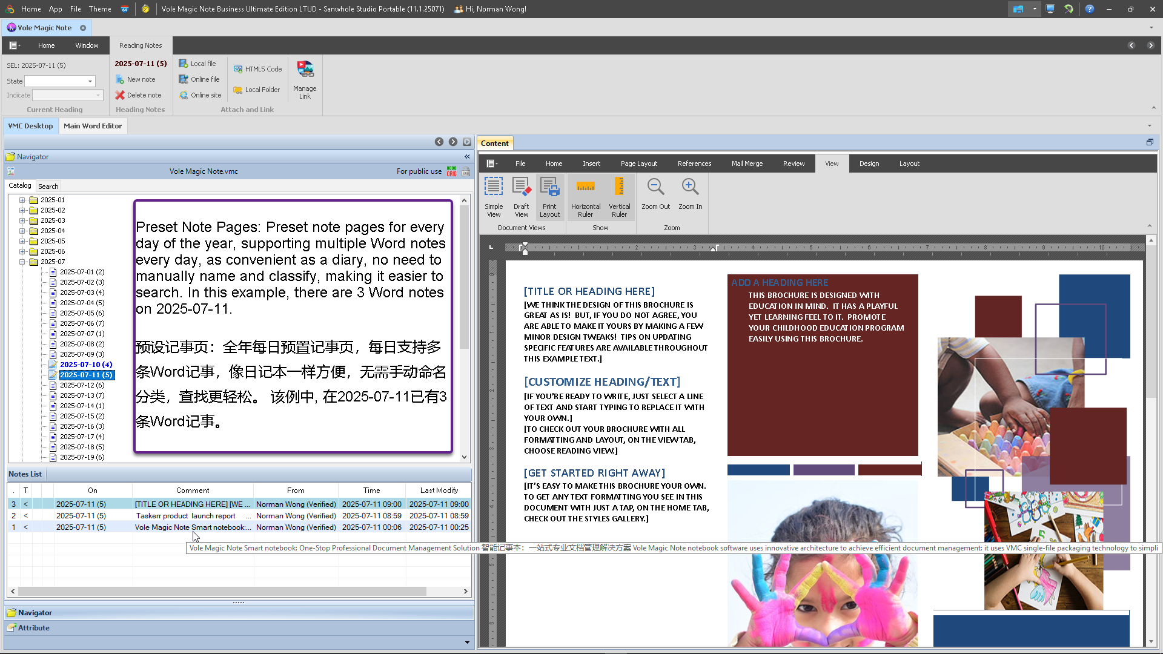
Task: Click the ORIG icon beside For public use
Action: pos(452,171)
